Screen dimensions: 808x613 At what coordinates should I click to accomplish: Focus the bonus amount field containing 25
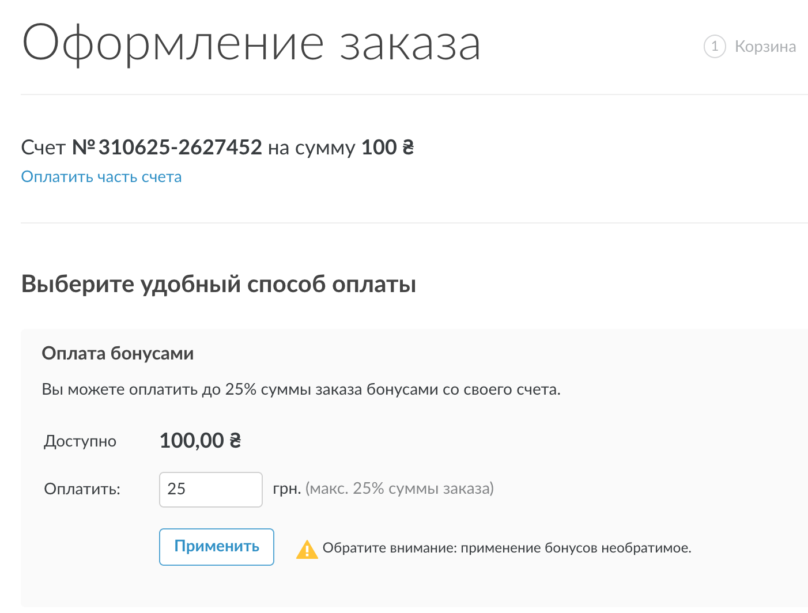[210, 489]
